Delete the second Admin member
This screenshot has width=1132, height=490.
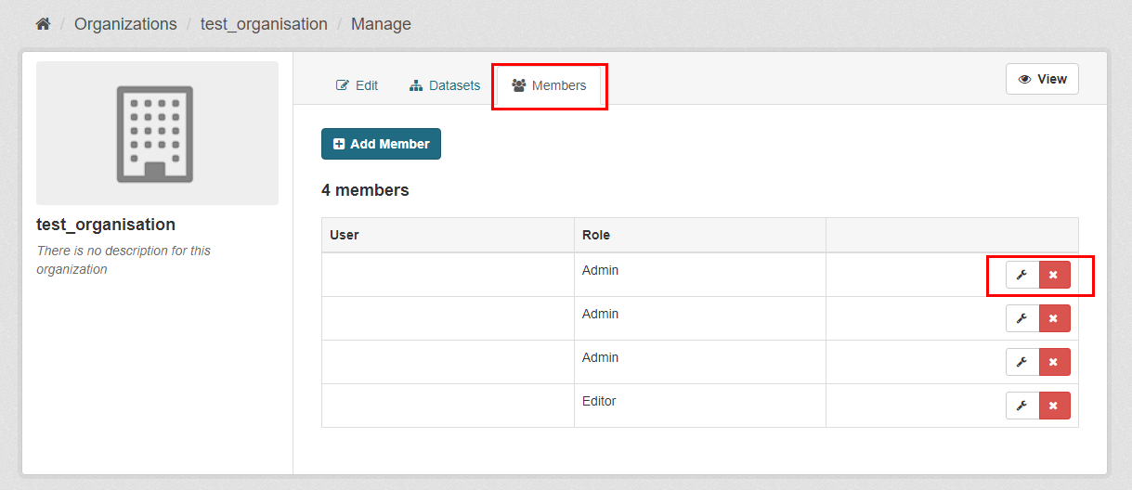click(1054, 318)
